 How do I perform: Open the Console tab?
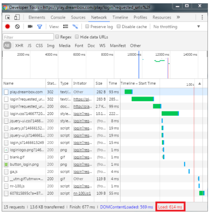pos(58,17)
